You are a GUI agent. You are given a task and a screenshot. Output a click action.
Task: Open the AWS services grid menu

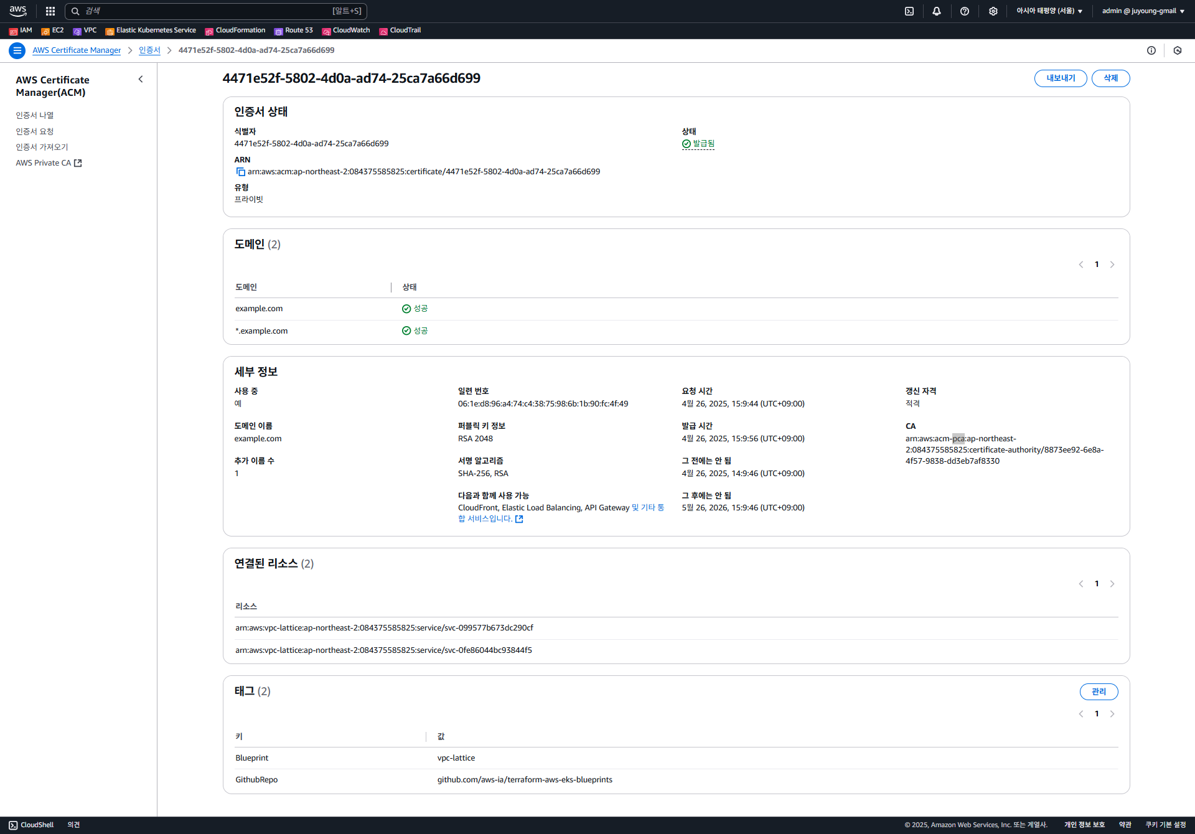pos(50,11)
